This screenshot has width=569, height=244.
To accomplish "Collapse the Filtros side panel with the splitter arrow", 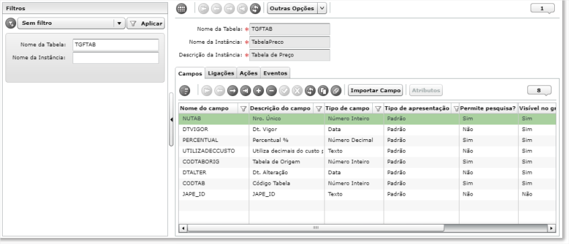I will [171, 120].
